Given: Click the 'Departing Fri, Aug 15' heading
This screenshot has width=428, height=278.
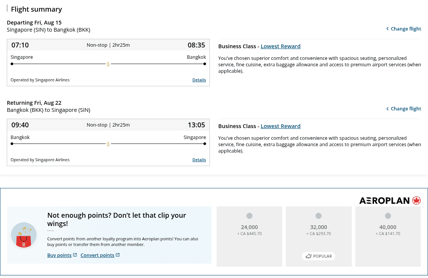Looking at the screenshot, I should point(34,23).
